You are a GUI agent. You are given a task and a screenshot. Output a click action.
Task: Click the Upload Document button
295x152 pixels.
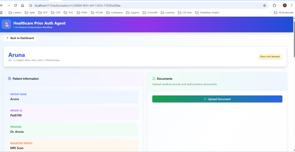tap(217, 99)
